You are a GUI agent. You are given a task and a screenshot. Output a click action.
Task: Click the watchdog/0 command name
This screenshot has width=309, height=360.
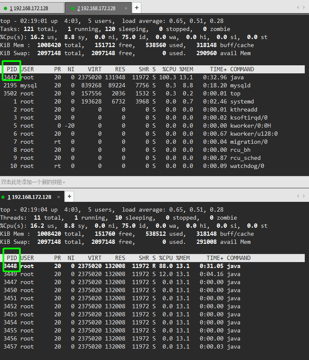point(247,166)
